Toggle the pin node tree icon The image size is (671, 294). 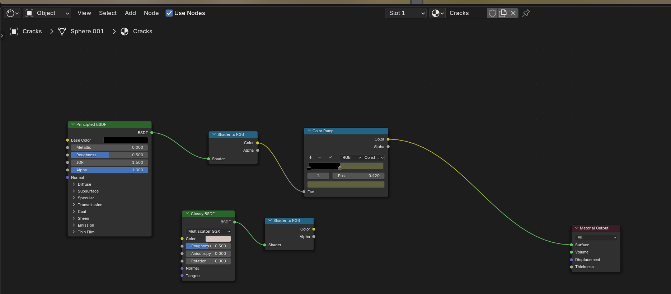(526, 13)
